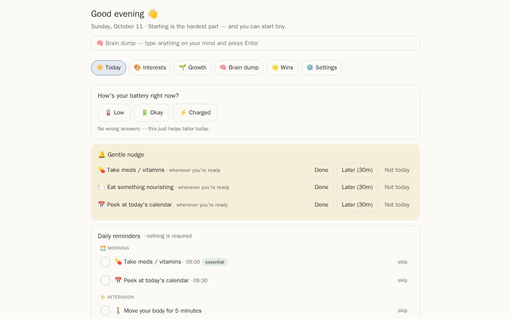Screen dimensions: 511x319
Task: Click the 09:30 time on calendar reminder
Action: coord(200,281)
